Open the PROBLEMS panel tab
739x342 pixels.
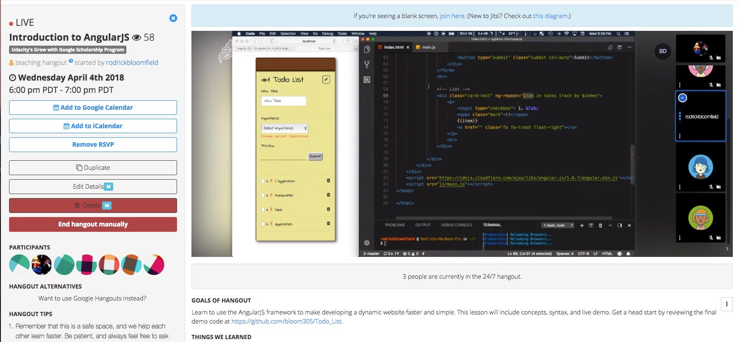tap(394, 225)
